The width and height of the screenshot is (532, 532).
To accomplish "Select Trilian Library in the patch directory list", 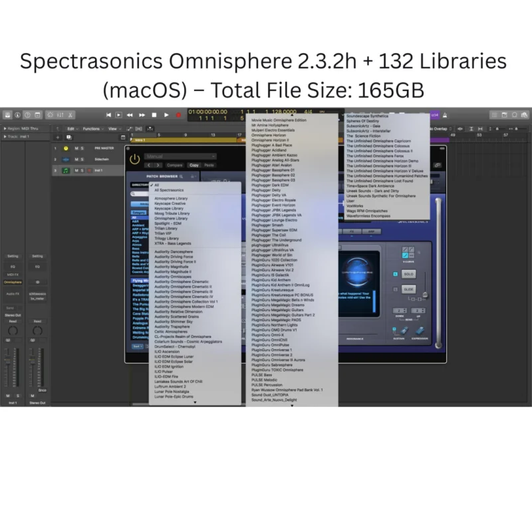I will point(166,229).
